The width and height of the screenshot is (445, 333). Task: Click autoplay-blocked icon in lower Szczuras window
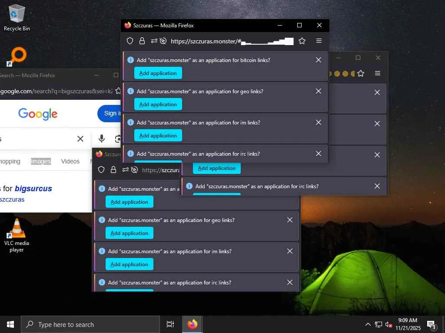click(x=135, y=170)
